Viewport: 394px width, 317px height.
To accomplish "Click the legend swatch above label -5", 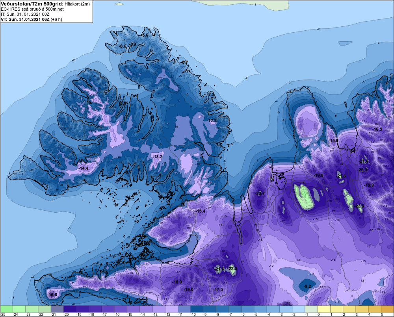I will 260,309.
